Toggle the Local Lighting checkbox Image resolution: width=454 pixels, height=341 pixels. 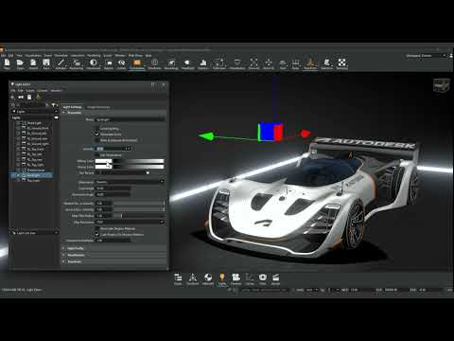(97, 129)
